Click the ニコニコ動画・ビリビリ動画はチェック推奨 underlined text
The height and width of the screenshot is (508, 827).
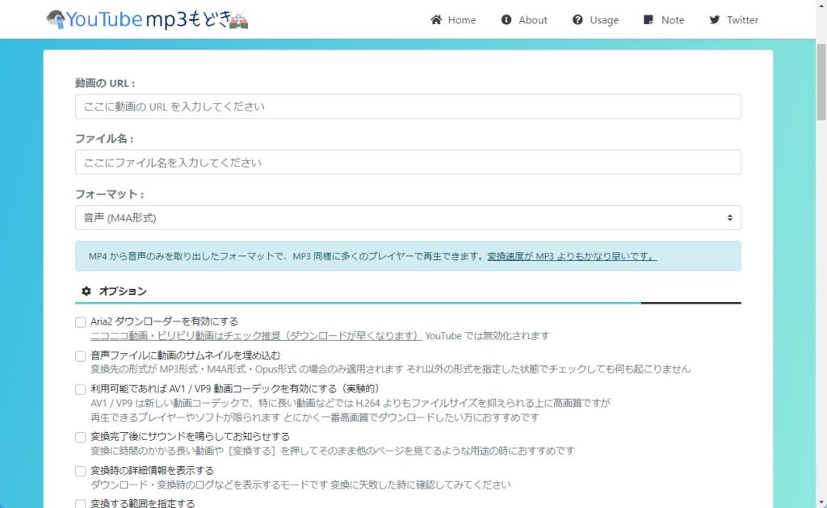click(x=256, y=335)
